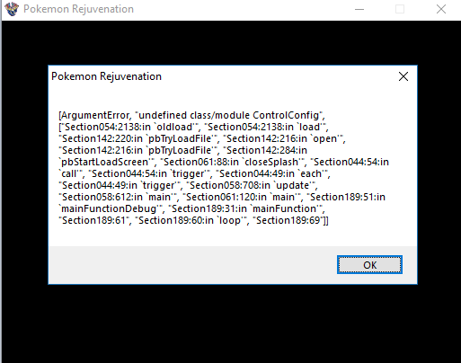The height and width of the screenshot is (363, 461).
Task: Click the greyed-out maximize window button
Action: point(400,9)
